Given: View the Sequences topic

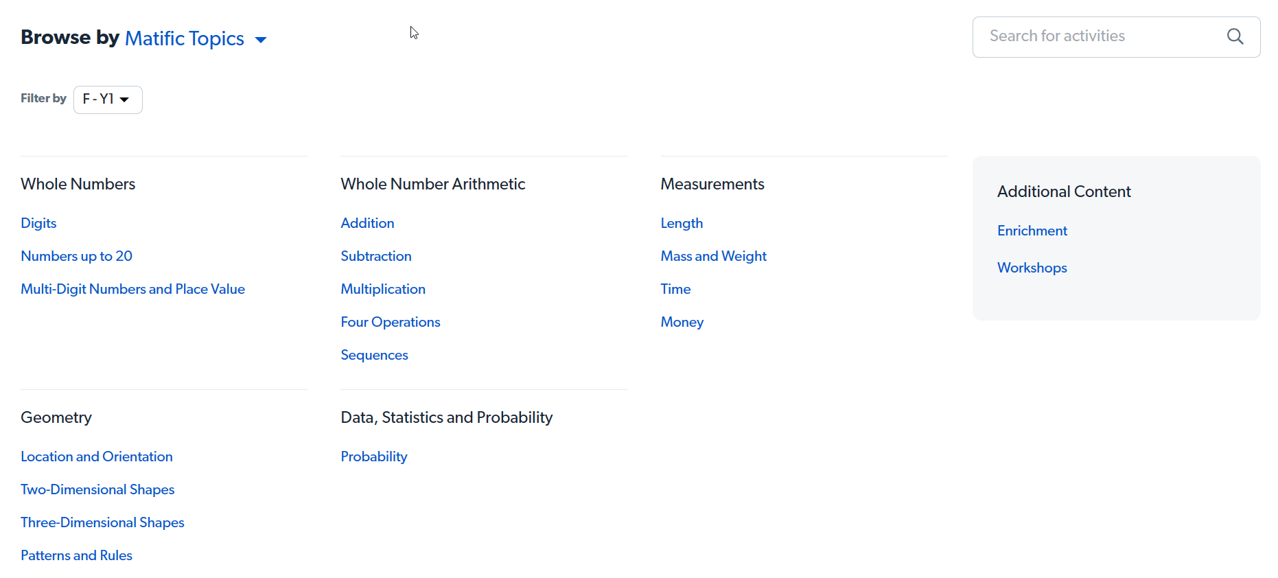Looking at the screenshot, I should (x=374, y=355).
